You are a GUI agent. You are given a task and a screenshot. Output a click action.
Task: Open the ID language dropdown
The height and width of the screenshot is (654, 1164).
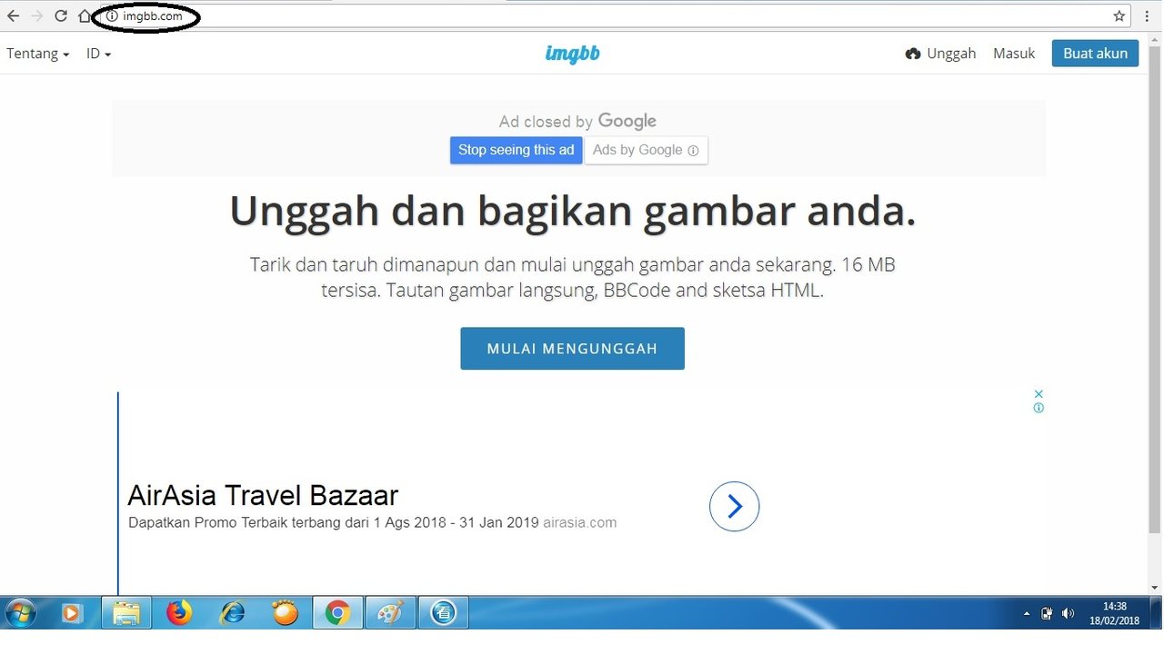pos(99,54)
